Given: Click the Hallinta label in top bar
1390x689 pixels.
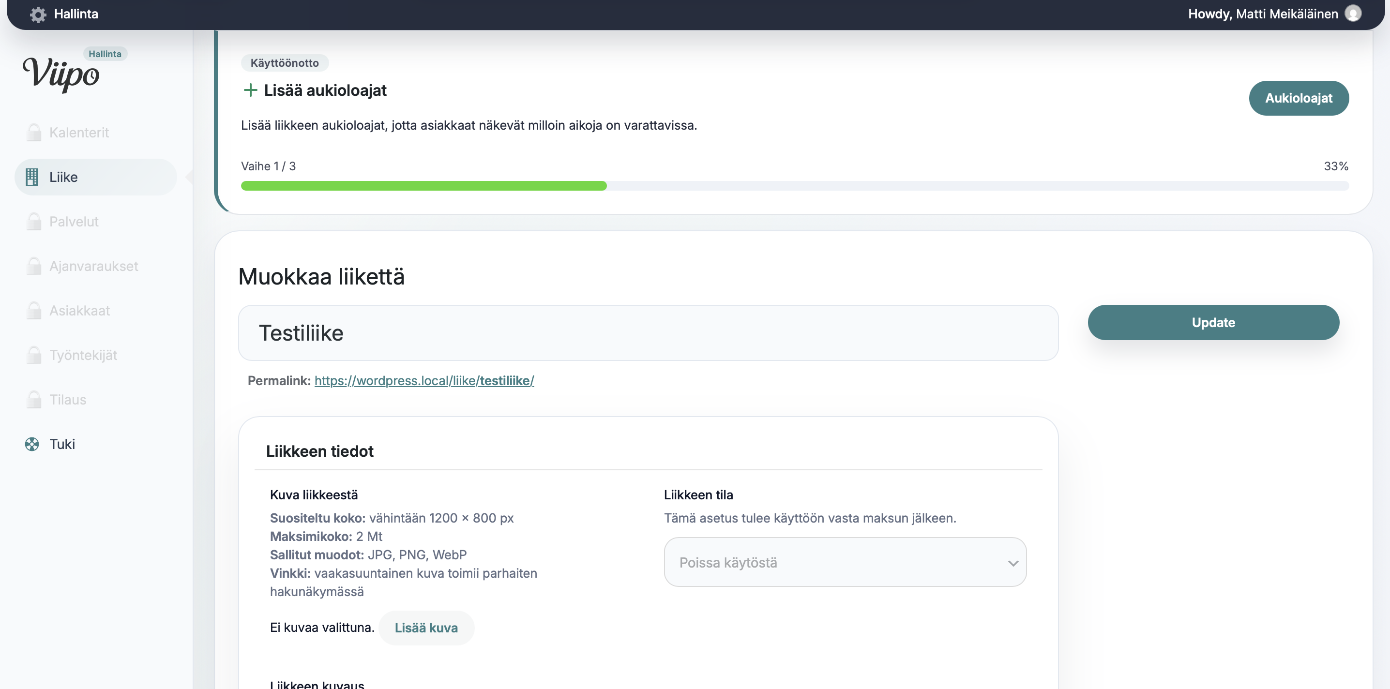Looking at the screenshot, I should [x=76, y=14].
